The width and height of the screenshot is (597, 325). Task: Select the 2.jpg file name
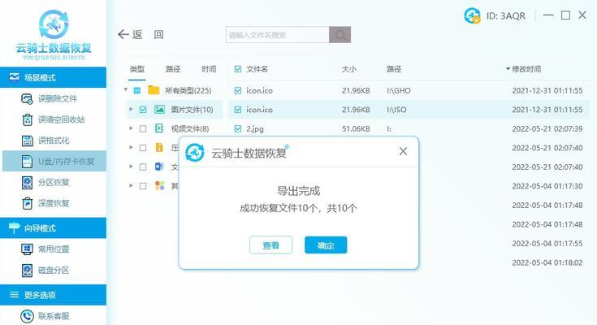[255, 128]
